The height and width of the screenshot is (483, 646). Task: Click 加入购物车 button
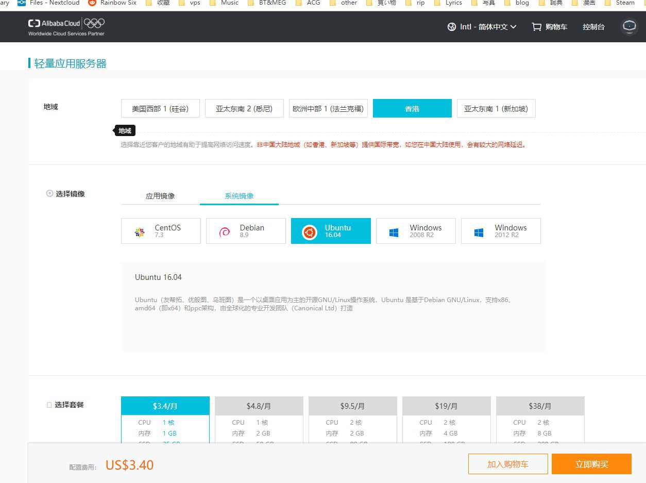pyautogui.click(x=508, y=464)
